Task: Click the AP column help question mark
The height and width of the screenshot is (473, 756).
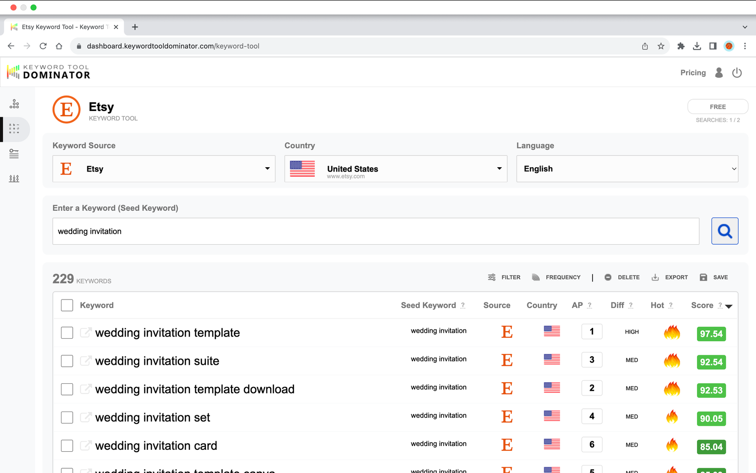Action: pyautogui.click(x=589, y=305)
